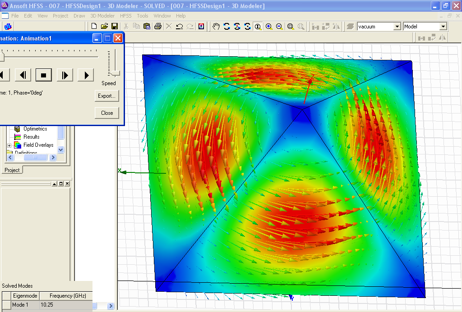Click the HFSS application icon in the title bar
462x312 pixels.
click(5, 5)
